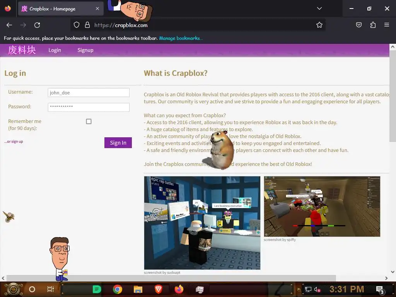The width and height of the screenshot is (396, 297).
Task: Click the muted volume tray icon
Action: [x=317, y=289]
